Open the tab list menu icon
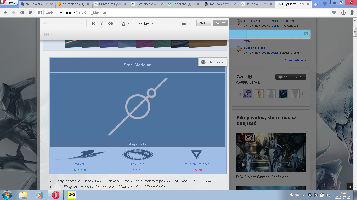 pyautogui.click(x=325, y=4)
